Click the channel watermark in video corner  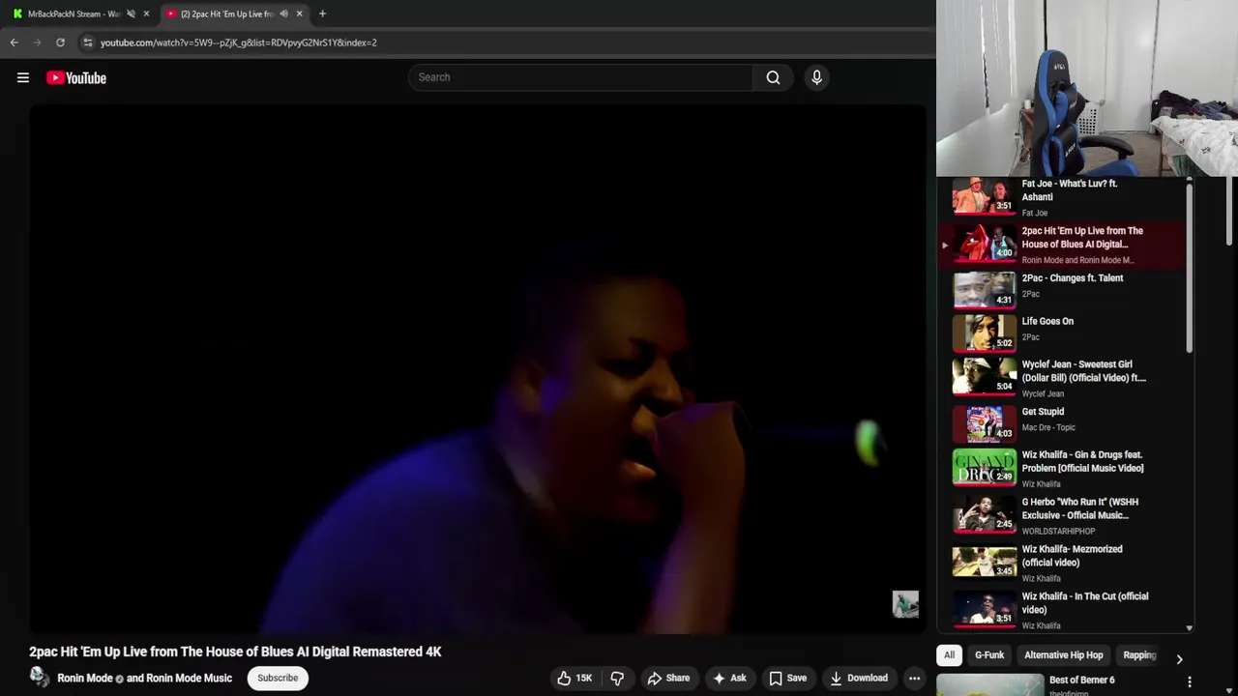905,604
